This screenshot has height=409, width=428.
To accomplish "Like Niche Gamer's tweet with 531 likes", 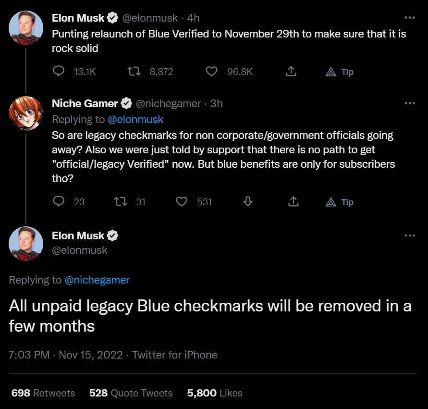I will tap(182, 202).
